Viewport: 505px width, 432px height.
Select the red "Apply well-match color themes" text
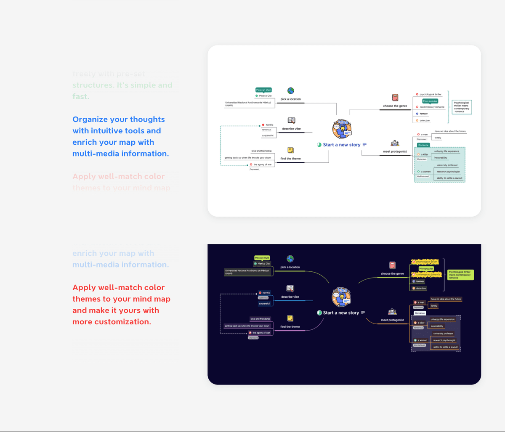(121, 305)
